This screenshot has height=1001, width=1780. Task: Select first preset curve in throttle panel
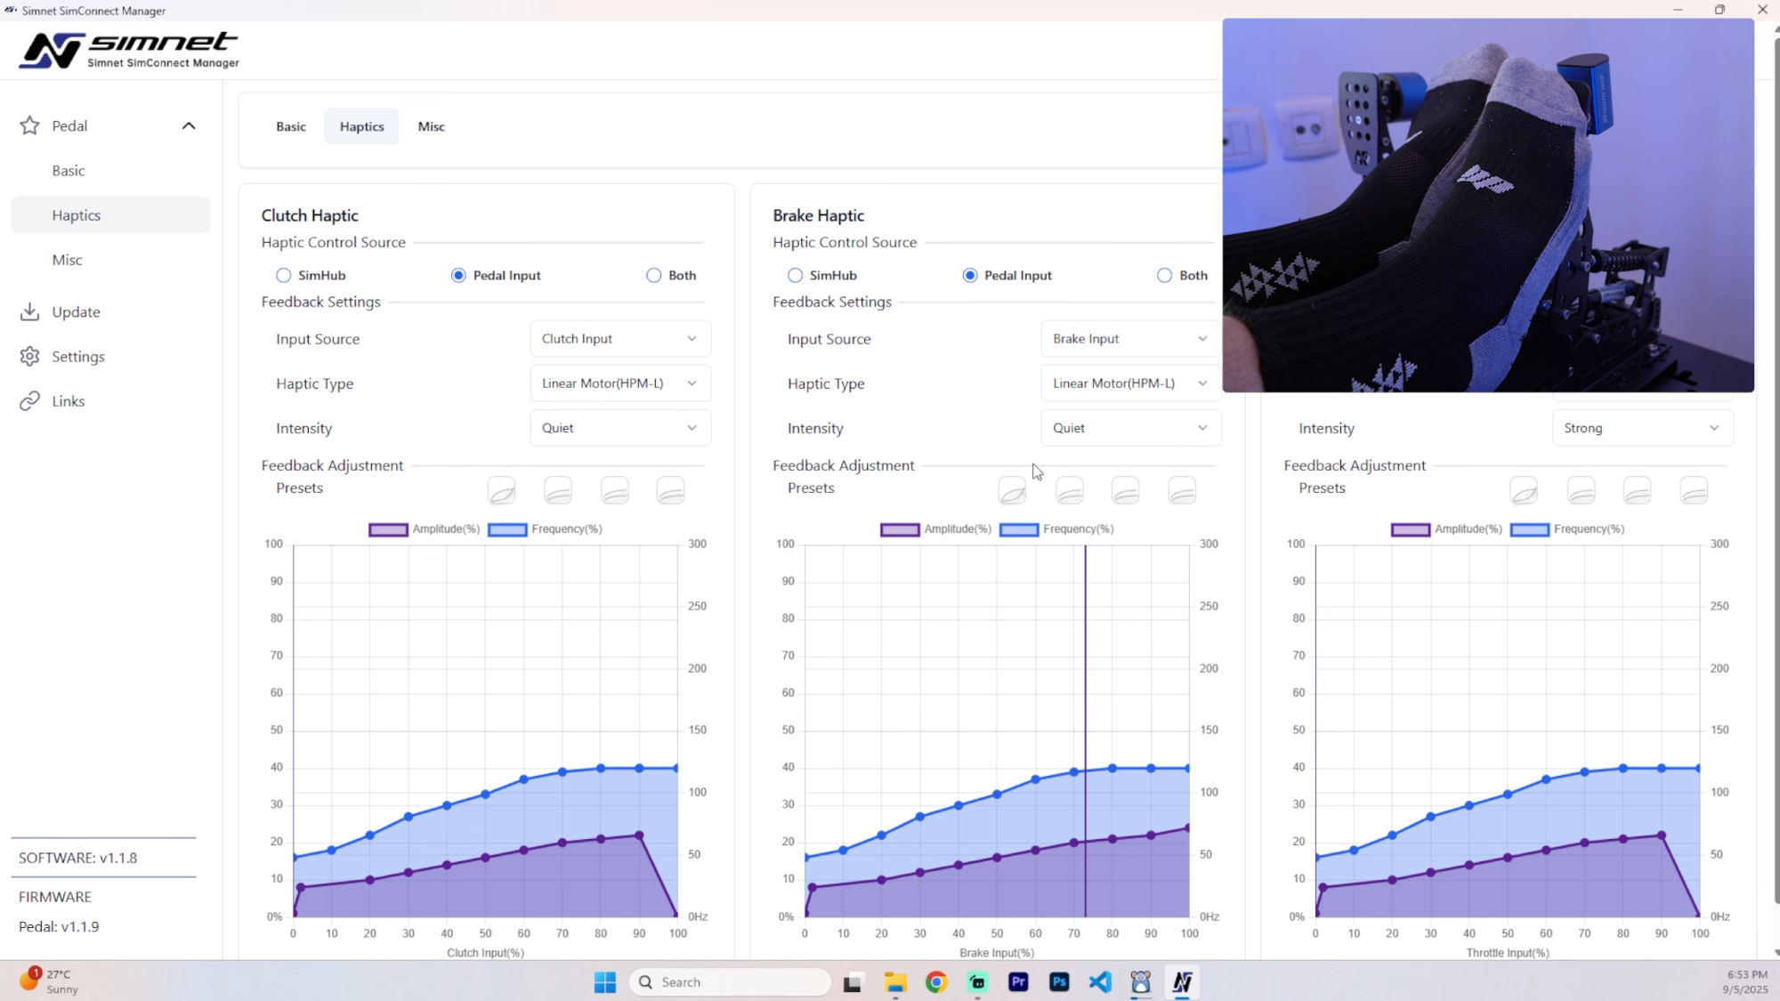[x=1524, y=490]
